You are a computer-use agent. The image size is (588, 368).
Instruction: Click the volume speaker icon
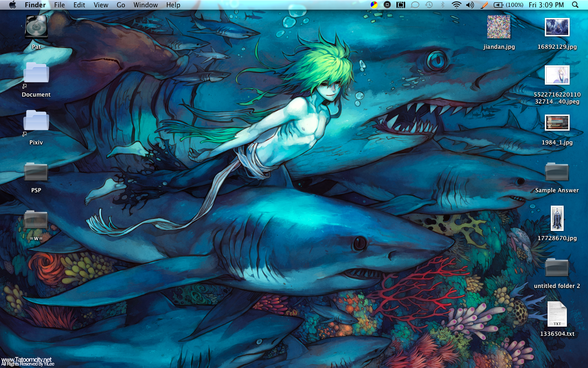[469, 5]
